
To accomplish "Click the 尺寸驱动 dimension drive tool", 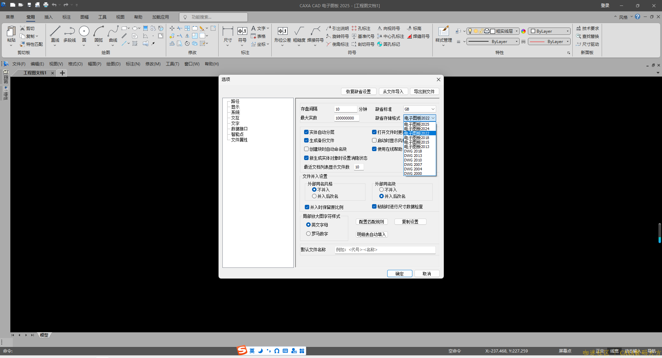I will click(588, 44).
